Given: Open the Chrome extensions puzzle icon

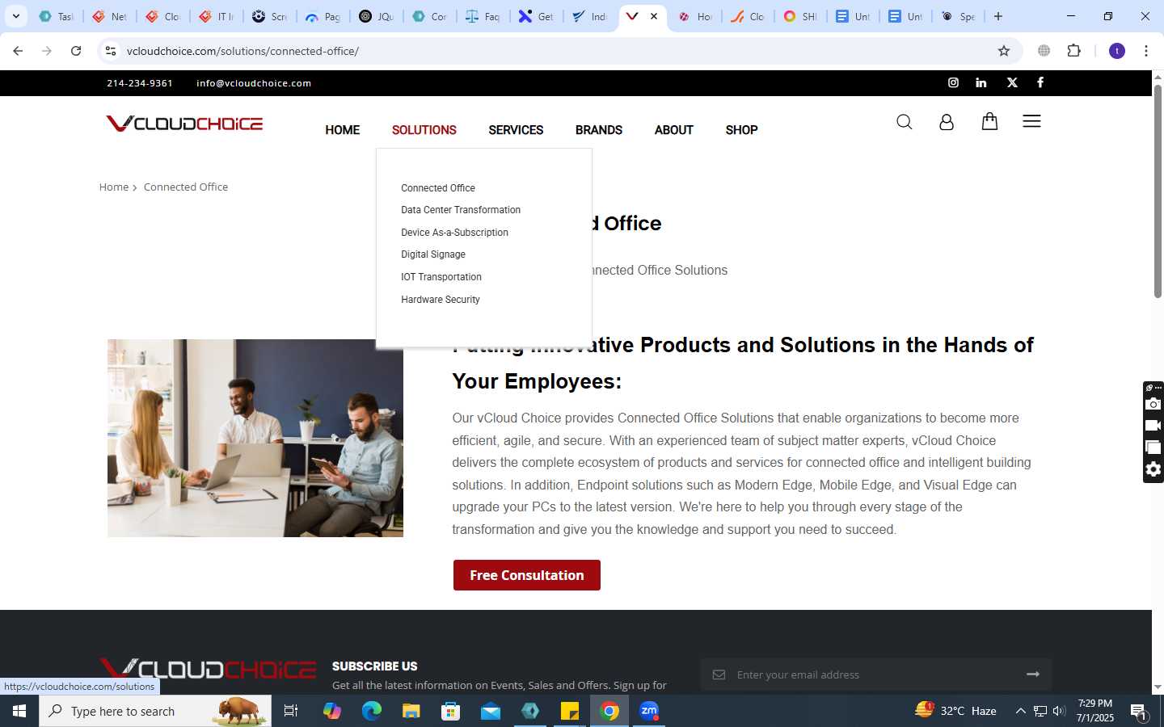Looking at the screenshot, I should click(1074, 51).
